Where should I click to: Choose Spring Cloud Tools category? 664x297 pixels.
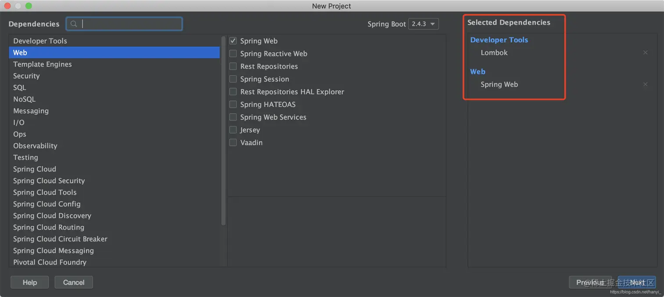point(114,192)
